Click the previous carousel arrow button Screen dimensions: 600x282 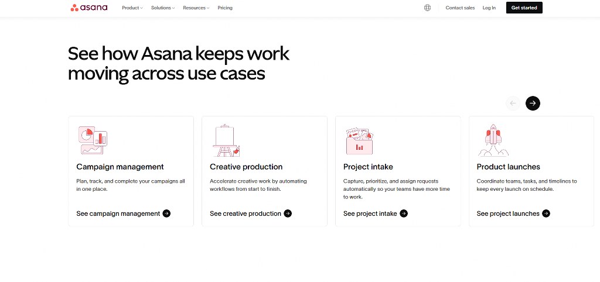point(513,103)
